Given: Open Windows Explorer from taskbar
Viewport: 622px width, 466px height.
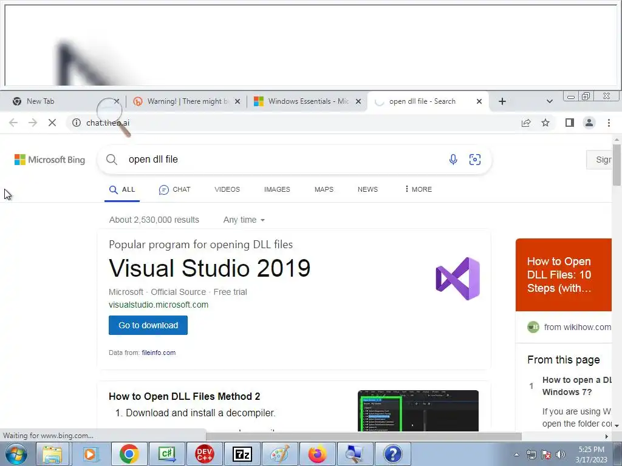Looking at the screenshot, I should 52,454.
